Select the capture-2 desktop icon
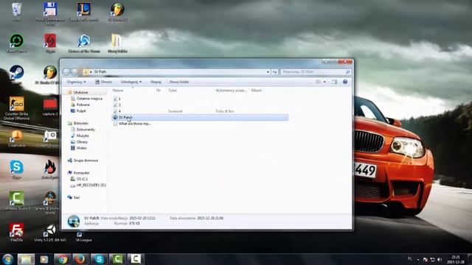The height and width of the screenshot is (265, 472). click(50, 107)
